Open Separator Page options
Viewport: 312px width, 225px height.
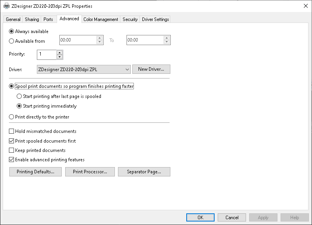coord(144,171)
